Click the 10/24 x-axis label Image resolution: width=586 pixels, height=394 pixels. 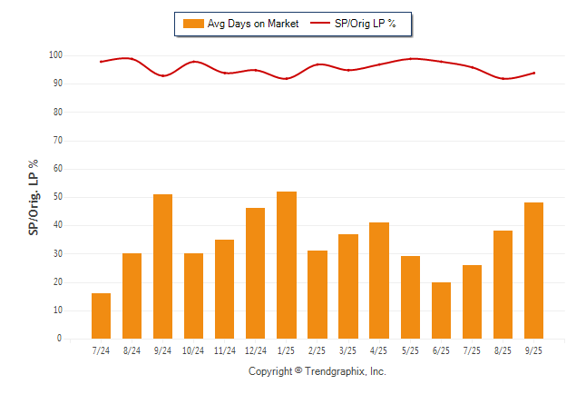tap(193, 350)
